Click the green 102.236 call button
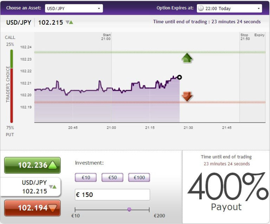The image size is (270, 224). [32, 165]
